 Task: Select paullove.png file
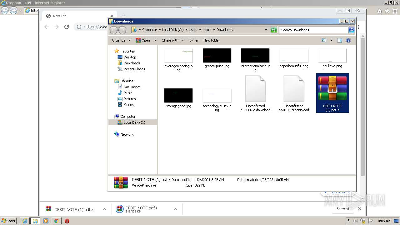(332, 58)
